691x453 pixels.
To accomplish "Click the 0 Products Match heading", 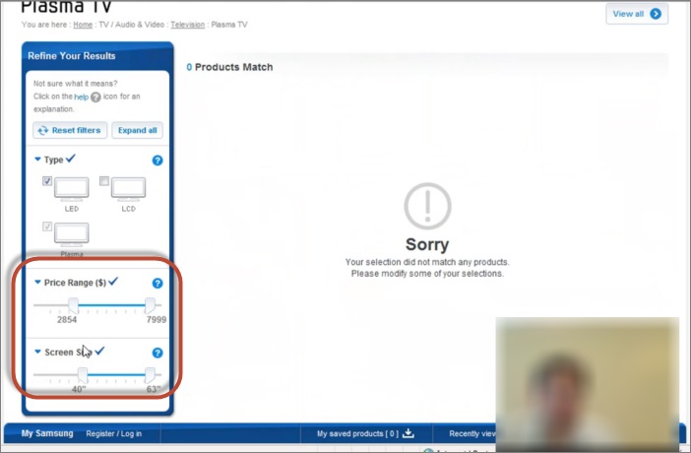I will (229, 67).
